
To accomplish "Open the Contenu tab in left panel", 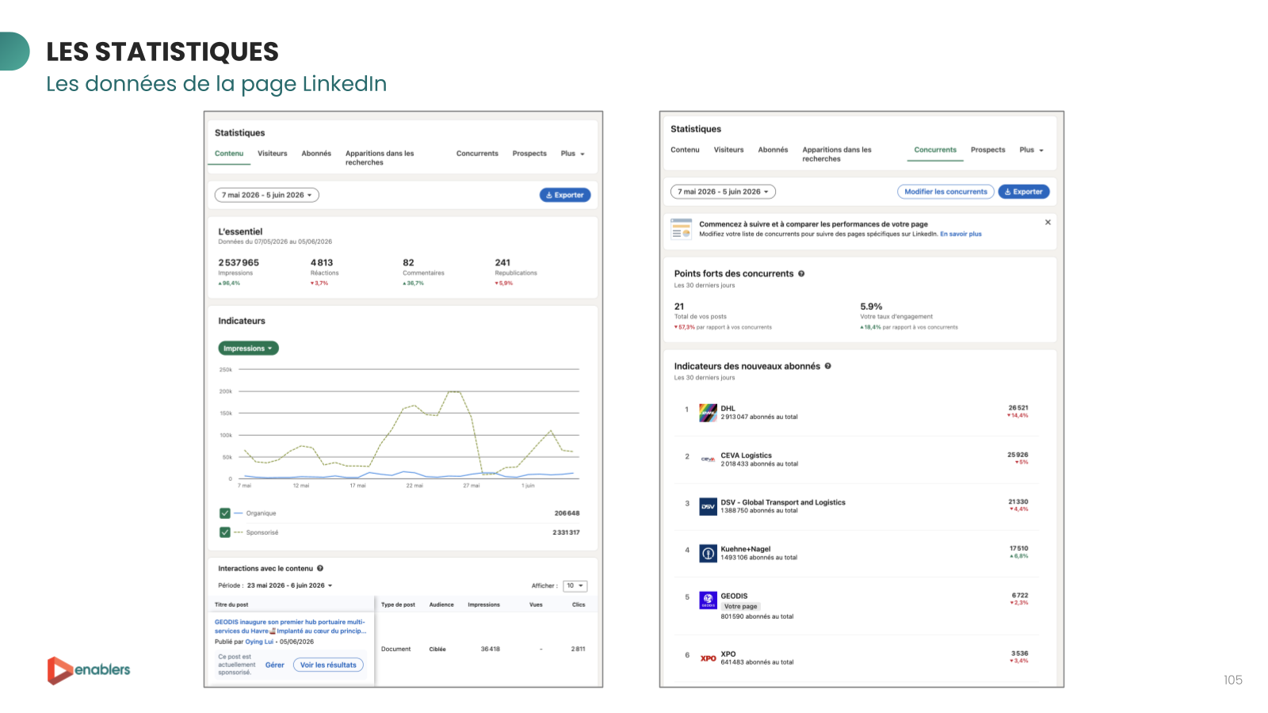I will [x=229, y=154].
